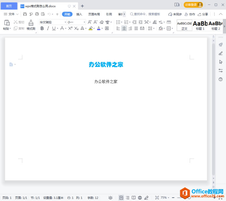The image size is (226, 201).
Task: Increase font size with A+ icon
Action: [90, 22]
